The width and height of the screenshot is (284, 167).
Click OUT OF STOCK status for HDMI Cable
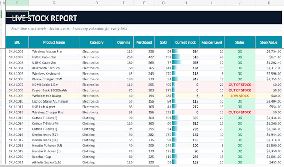(240, 85)
